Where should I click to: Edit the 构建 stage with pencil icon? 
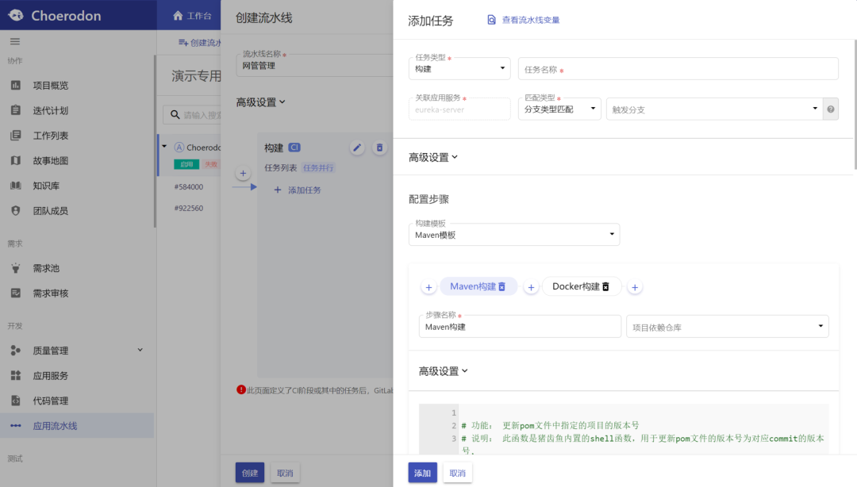pos(357,148)
